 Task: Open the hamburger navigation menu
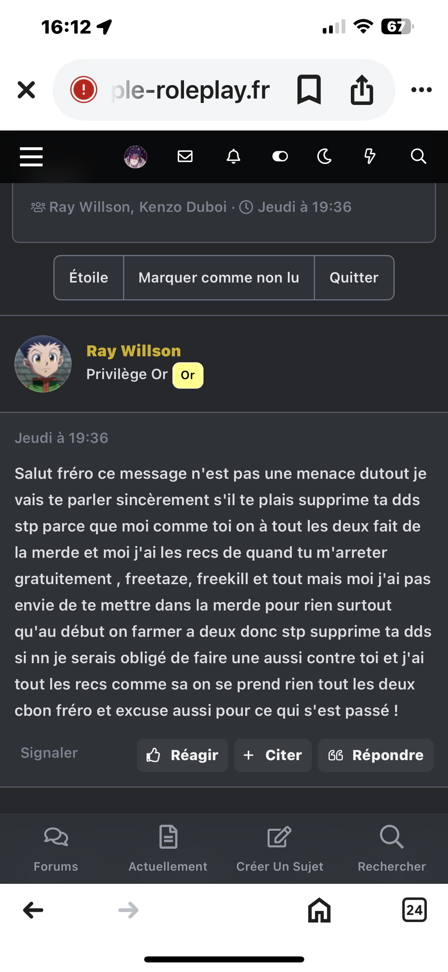[x=31, y=156]
